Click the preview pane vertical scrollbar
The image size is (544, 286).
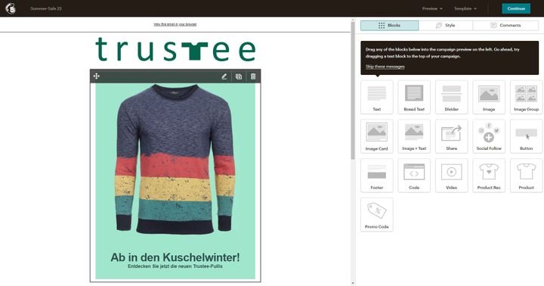click(x=353, y=90)
